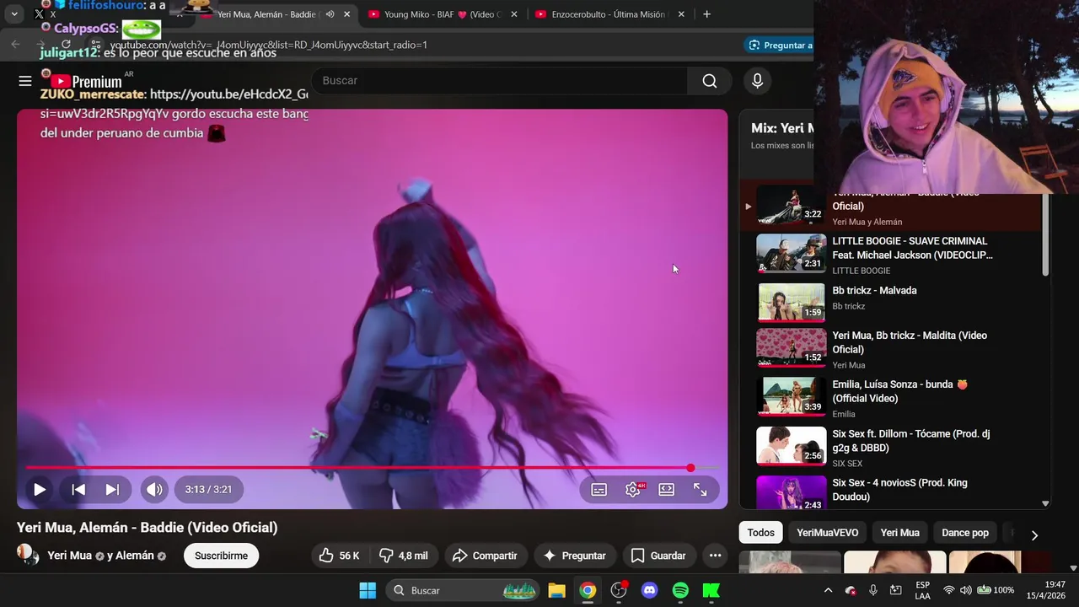
Task: Reload the page with the refresh icon
Action: (x=66, y=45)
